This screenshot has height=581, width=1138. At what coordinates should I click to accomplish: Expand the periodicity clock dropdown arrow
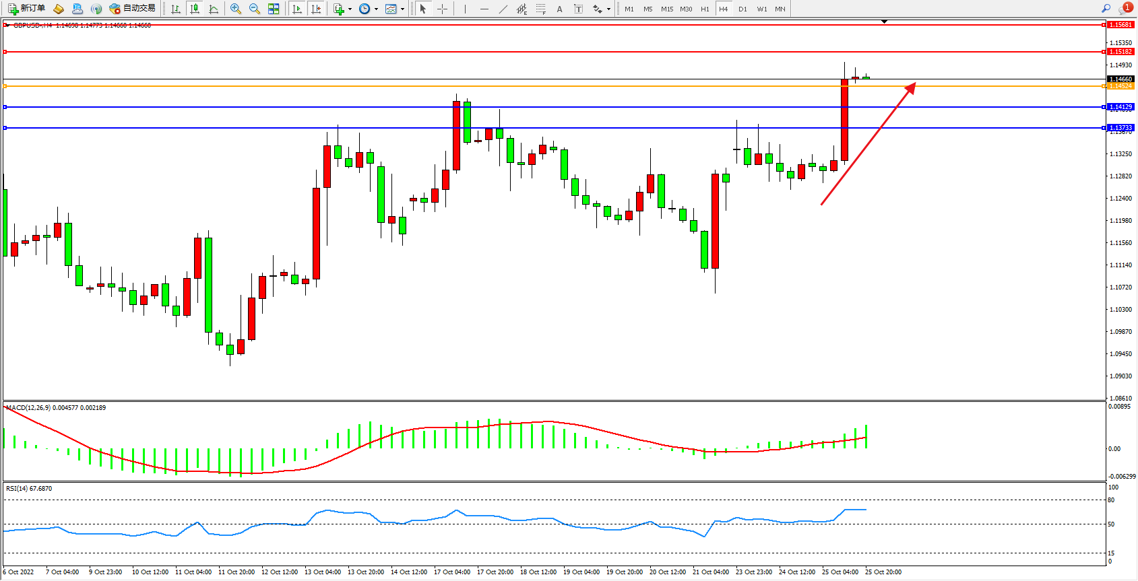376,9
